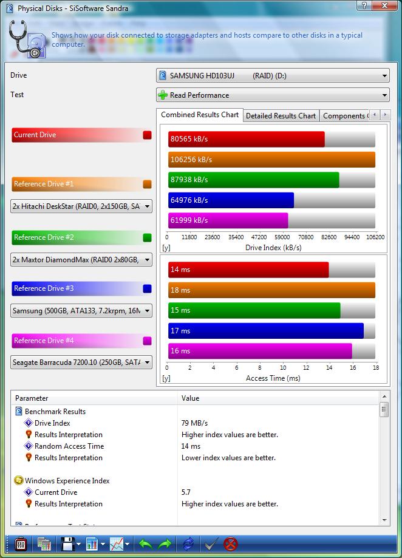Click the Random Access Time diamond icon
Image resolution: width=402 pixels, height=558 pixels.
29,446
